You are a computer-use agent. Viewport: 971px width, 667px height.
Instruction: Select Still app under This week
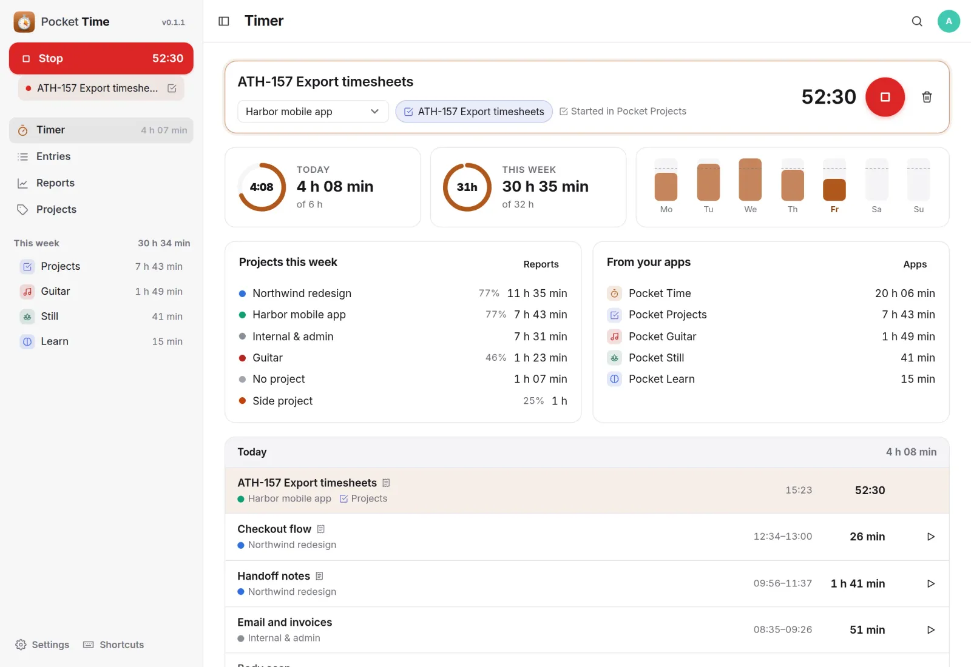point(101,317)
